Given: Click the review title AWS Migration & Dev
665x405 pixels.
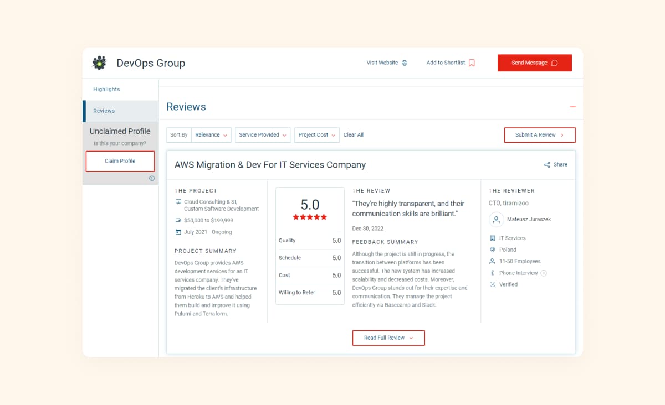Looking at the screenshot, I should pyautogui.click(x=270, y=165).
